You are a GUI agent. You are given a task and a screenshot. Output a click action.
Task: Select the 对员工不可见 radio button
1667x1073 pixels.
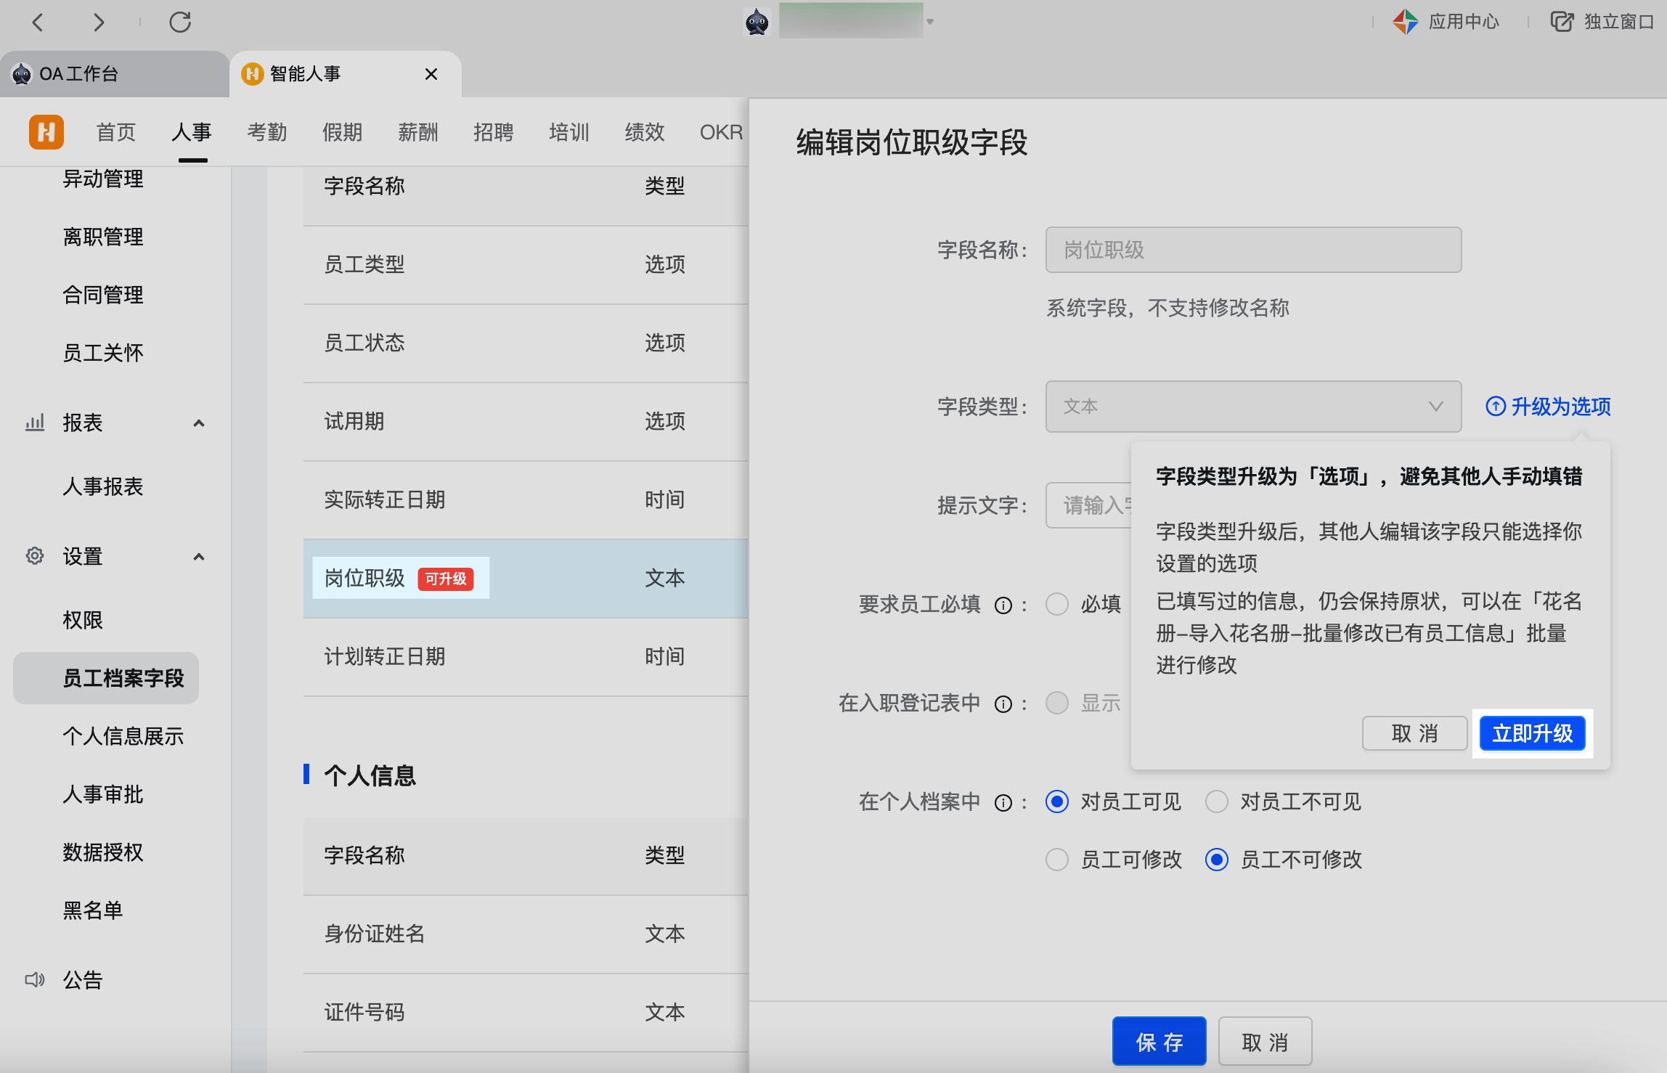(1216, 801)
